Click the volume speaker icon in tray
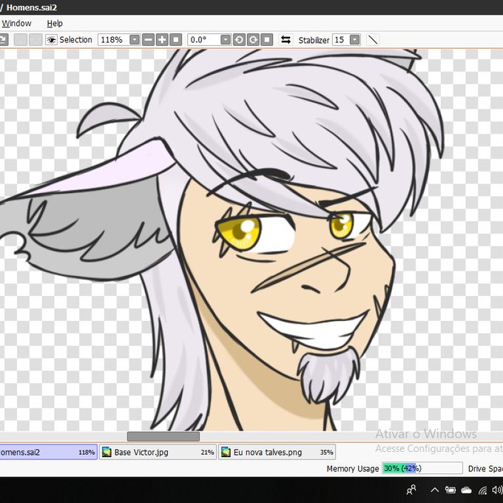503x503 pixels. click(497, 490)
